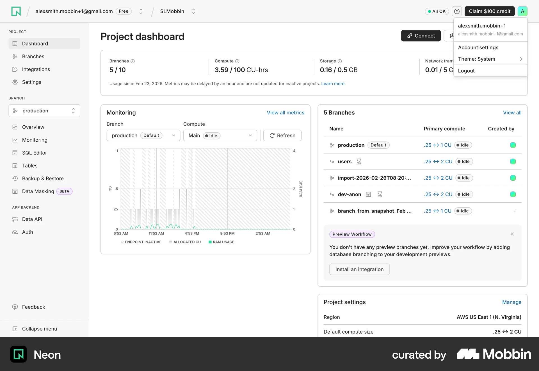Click creator avatar for users branch
Image resolution: width=539 pixels, height=371 pixels.
513,162
